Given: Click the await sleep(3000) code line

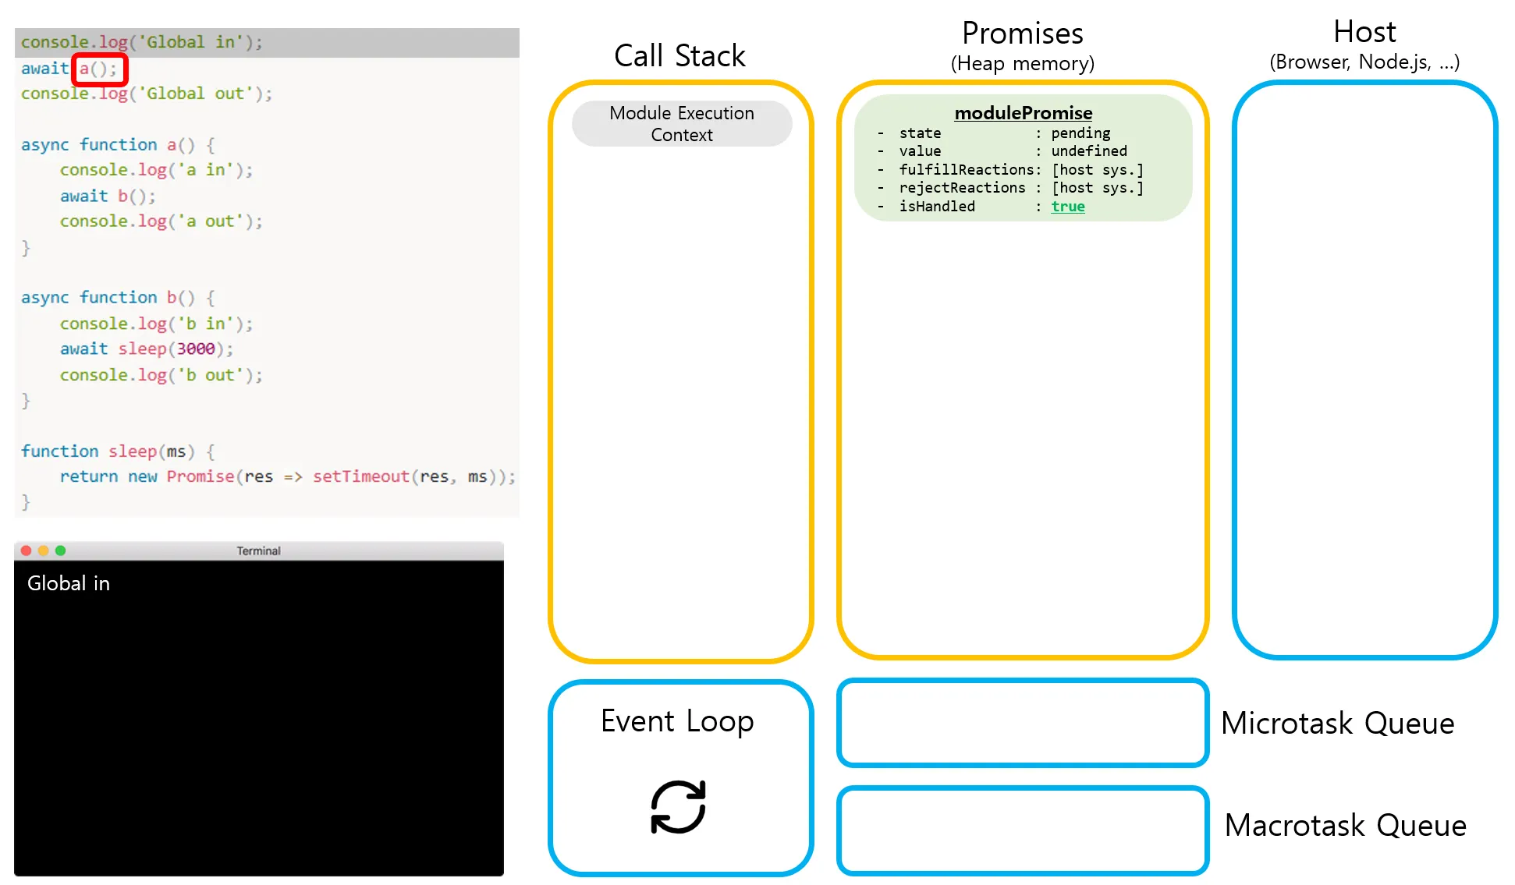Looking at the screenshot, I should coord(147,349).
